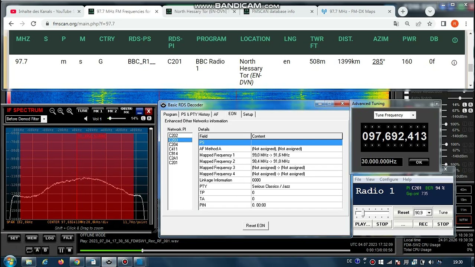
Task: Switch to the Program tab in RDS Decoder
Action: click(x=170, y=114)
